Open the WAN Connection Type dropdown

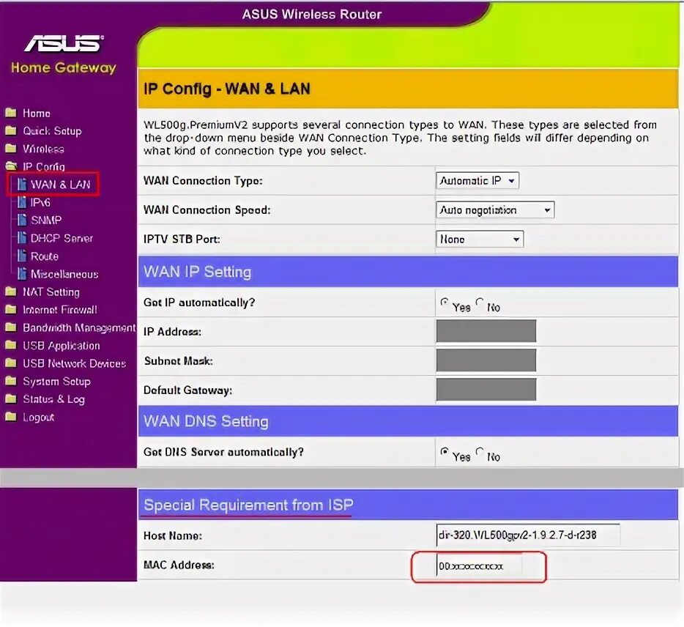(477, 181)
